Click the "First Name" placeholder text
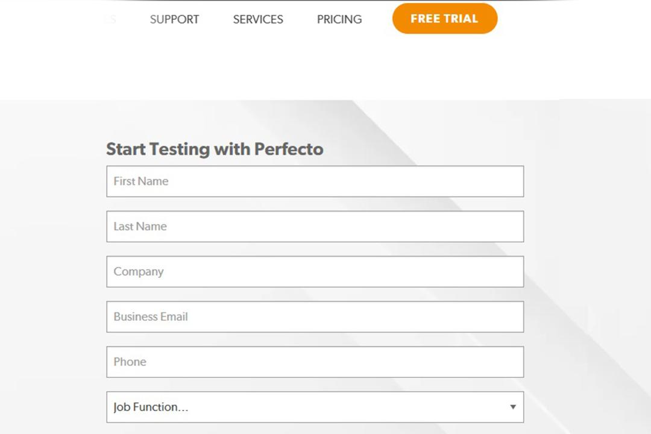The image size is (651, 434). [x=140, y=181]
